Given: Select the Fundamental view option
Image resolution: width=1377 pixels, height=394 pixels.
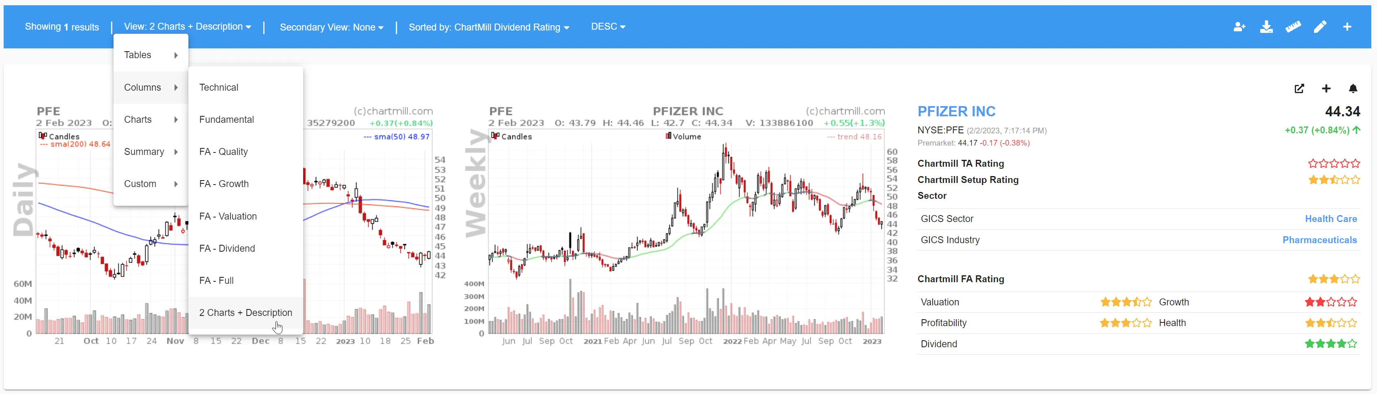Looking at the screenshot, I should 246,120.
